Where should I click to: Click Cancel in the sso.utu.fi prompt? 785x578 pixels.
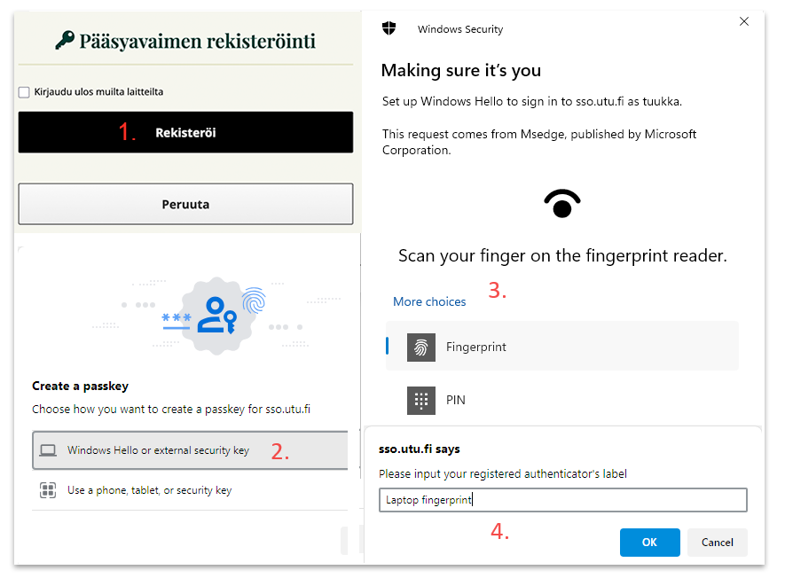pos(717,543)
